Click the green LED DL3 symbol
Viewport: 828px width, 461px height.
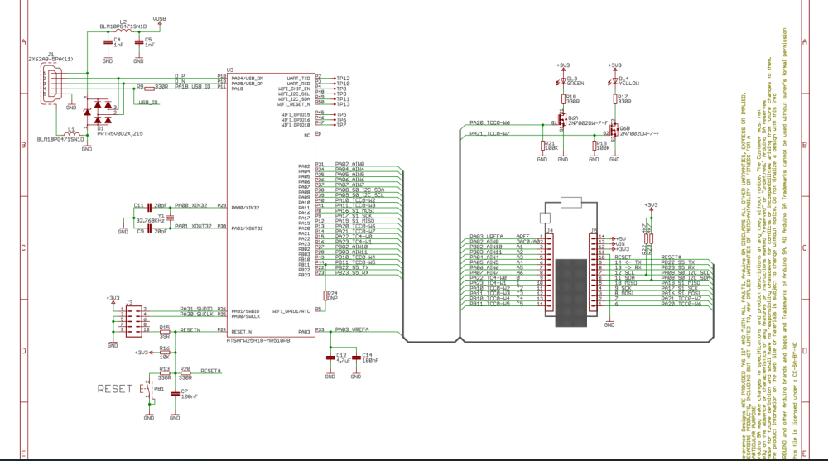[x=563, y=83]
